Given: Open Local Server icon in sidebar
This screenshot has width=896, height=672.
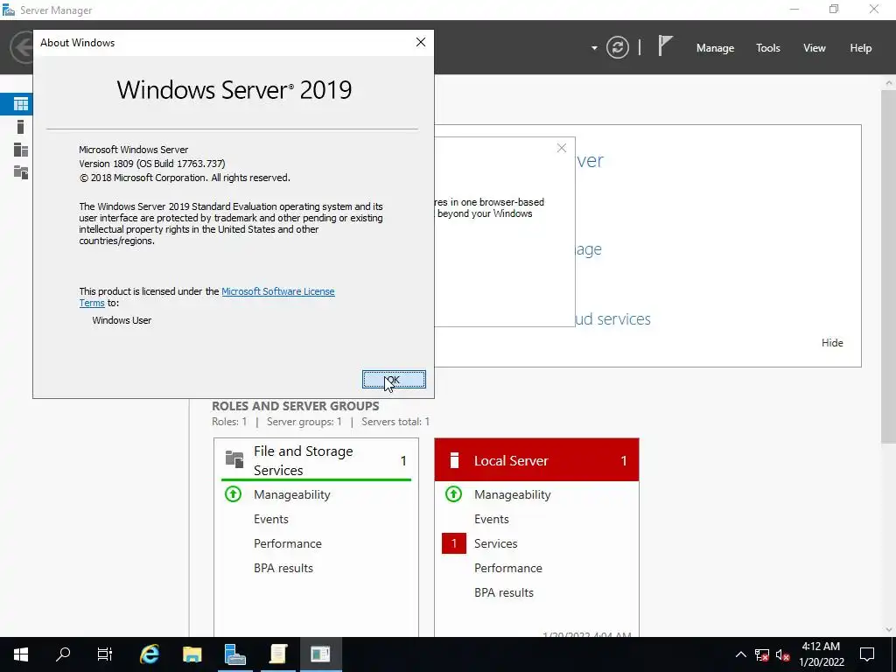Looking at the screenshot, I should pyautogui.click(x=21, y=127).
